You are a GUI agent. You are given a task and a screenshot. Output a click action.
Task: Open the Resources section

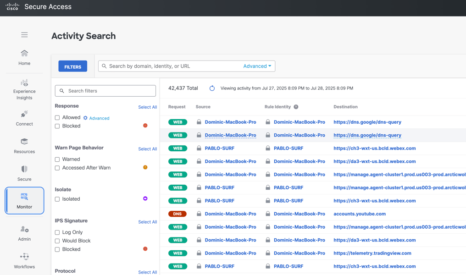24,146
